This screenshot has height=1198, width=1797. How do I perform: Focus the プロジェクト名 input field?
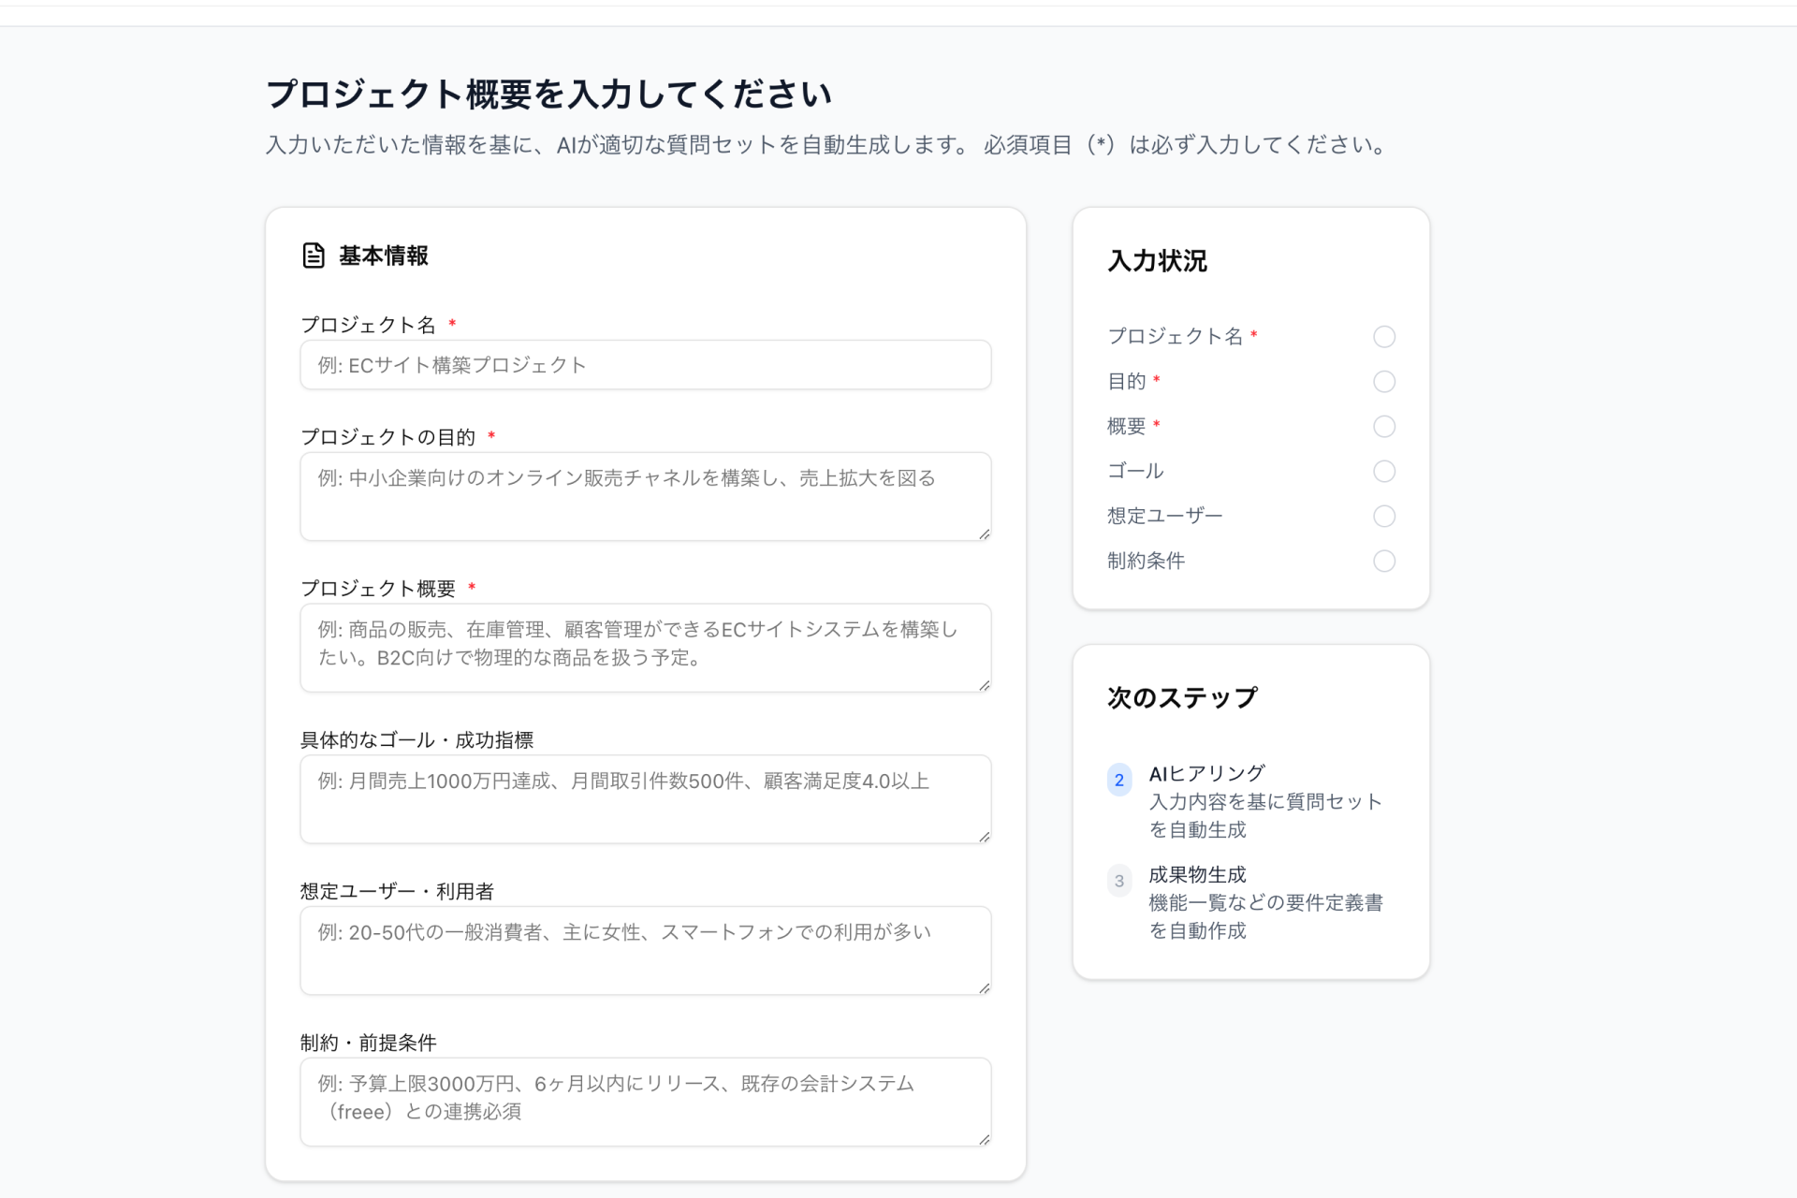[x=645, y=365]
